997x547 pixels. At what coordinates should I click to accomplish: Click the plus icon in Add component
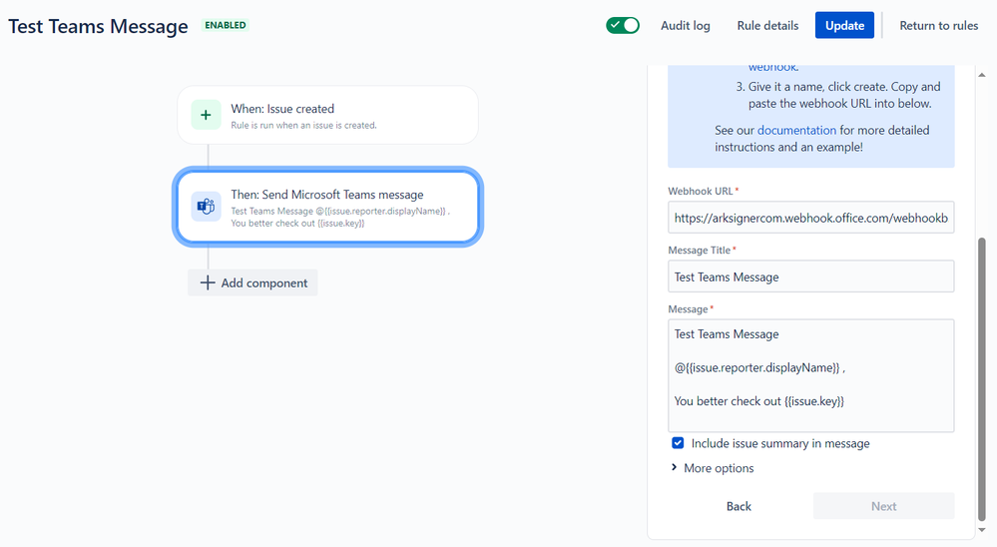pyautogui.click(x=208, y=282)
